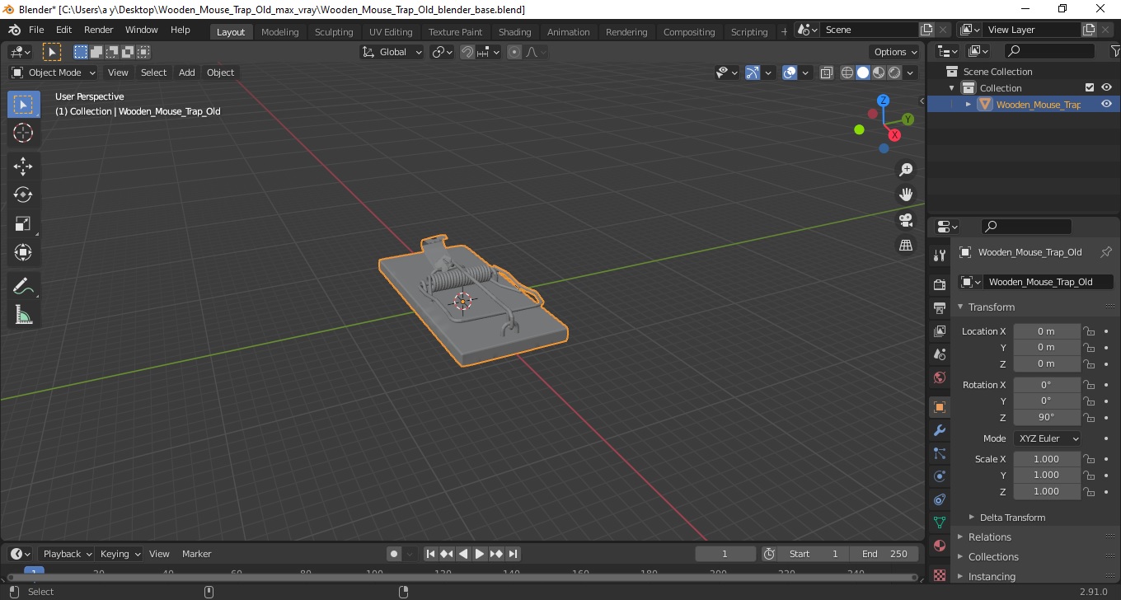Lock Location X property
Viewport: 1121px width, 600px height.
pos(1089,331)
